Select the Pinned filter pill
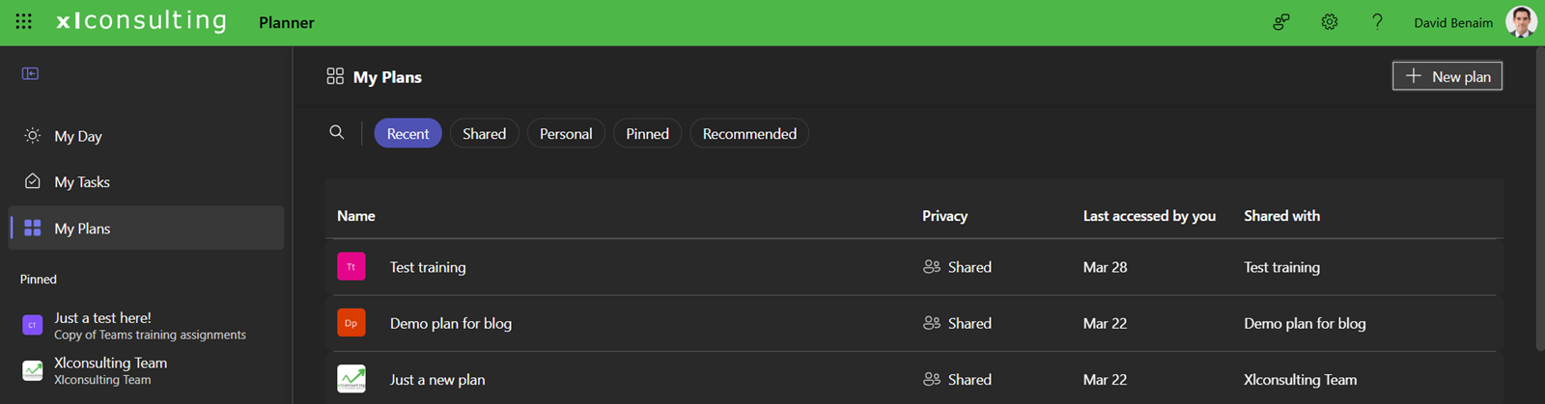 647,134
